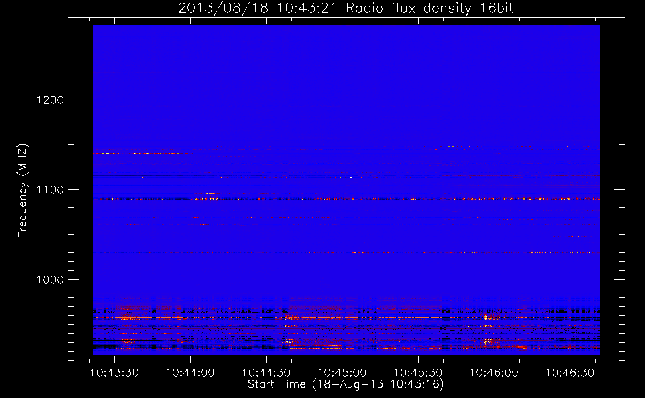Click the 10:44:30 time tick label

tap(266, 373)
